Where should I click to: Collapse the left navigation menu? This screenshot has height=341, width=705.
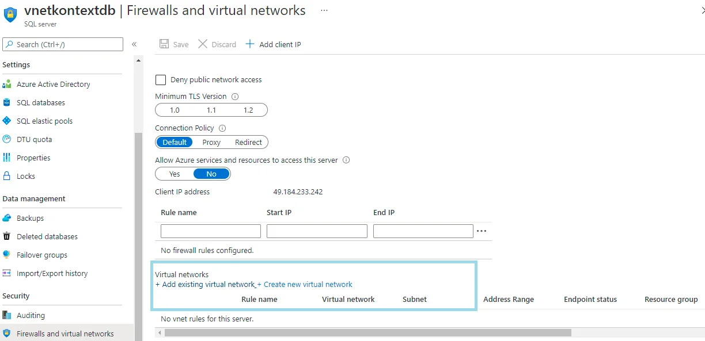pos(134,44)
